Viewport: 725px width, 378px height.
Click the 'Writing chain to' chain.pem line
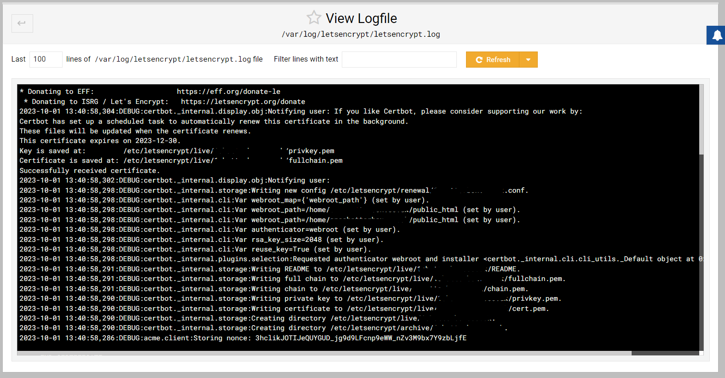tap(274, 289)
